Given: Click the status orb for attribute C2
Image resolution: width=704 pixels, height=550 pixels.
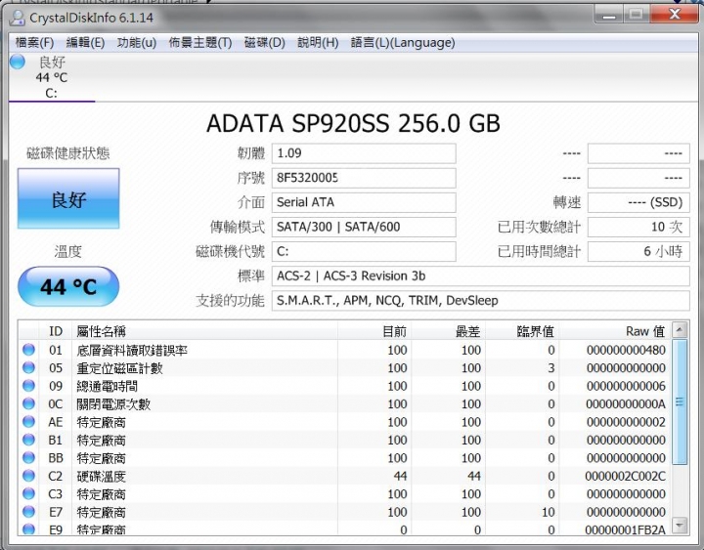Looking at the screenshot, I should pos(28,475).
